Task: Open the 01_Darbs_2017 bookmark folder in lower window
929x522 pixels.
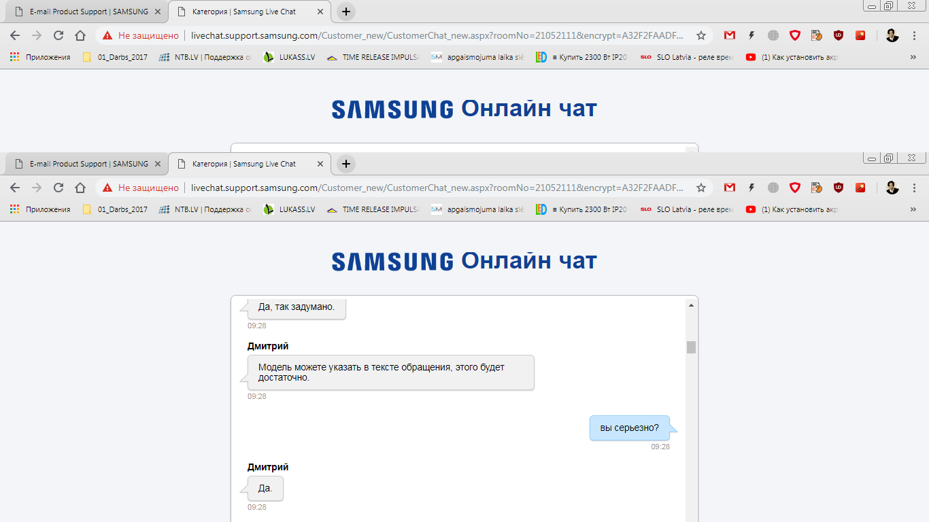Action: (114, 209)
